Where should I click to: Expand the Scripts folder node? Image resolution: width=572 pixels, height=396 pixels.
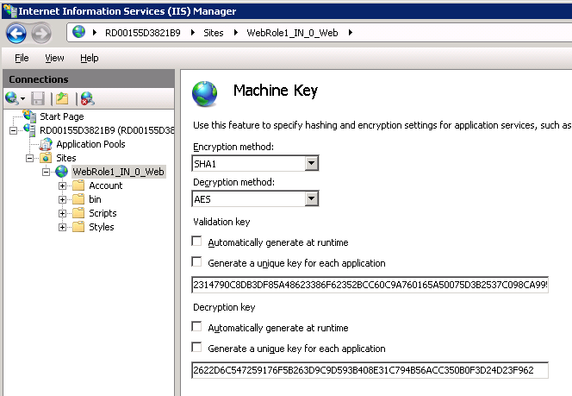coord(63,213)
